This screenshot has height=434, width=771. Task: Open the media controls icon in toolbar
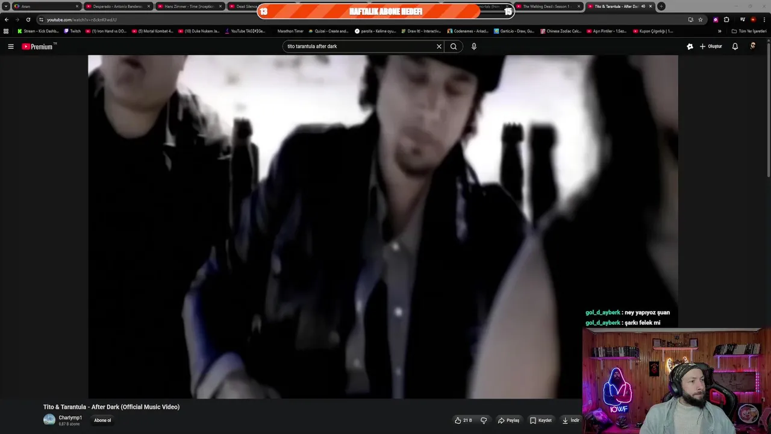tap(743, 19)
